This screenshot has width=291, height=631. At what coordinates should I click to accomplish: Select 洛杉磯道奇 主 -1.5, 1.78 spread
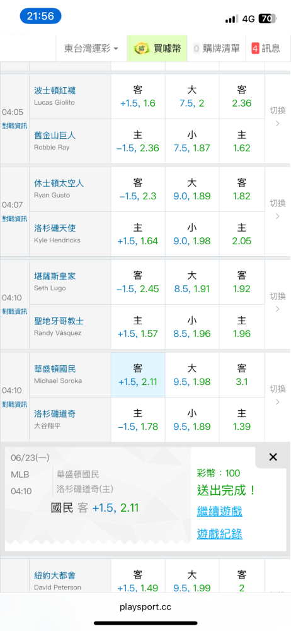click(x=138, y=420)
